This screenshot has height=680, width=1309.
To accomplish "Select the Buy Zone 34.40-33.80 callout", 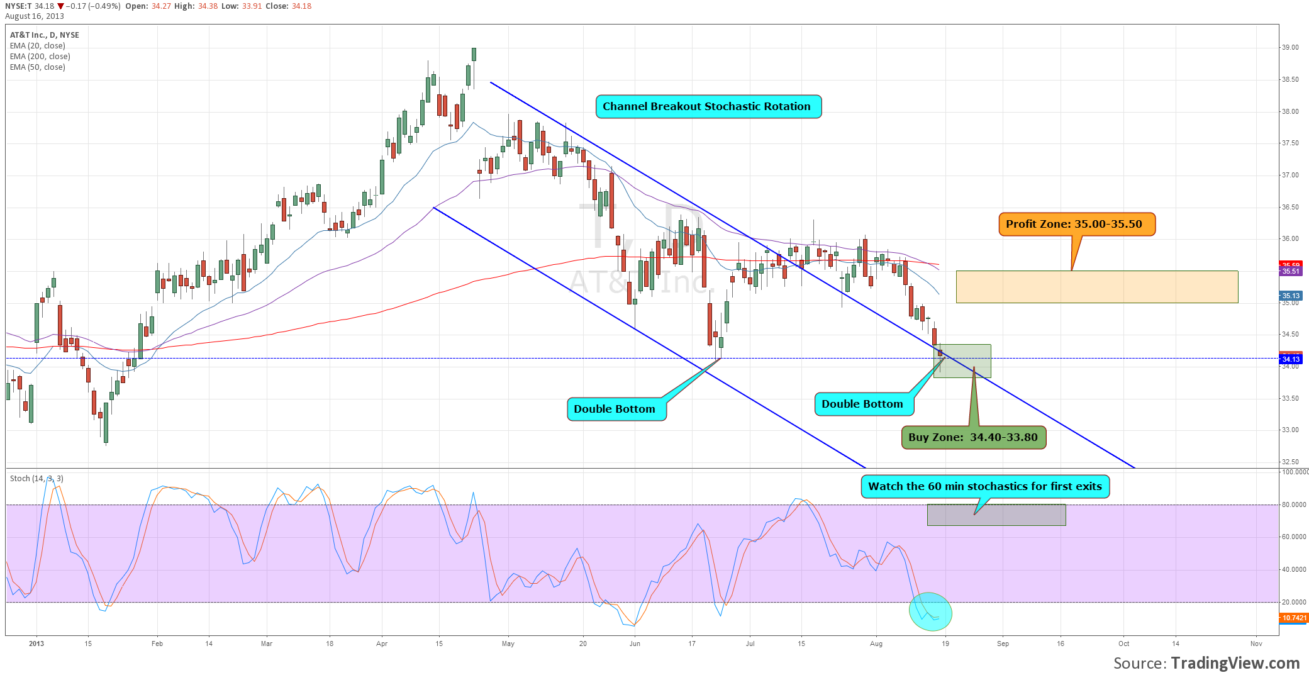I will (972, 437).
